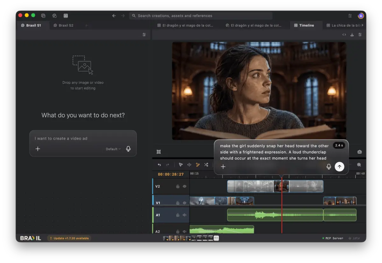This screenshot has width=382, height=263.
Task: Mute audio track A1
Action: tap(184, 215)
